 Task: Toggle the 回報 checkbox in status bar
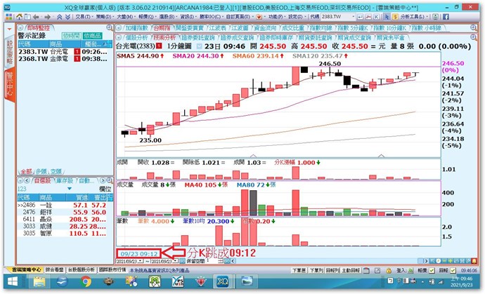point(453,270)
